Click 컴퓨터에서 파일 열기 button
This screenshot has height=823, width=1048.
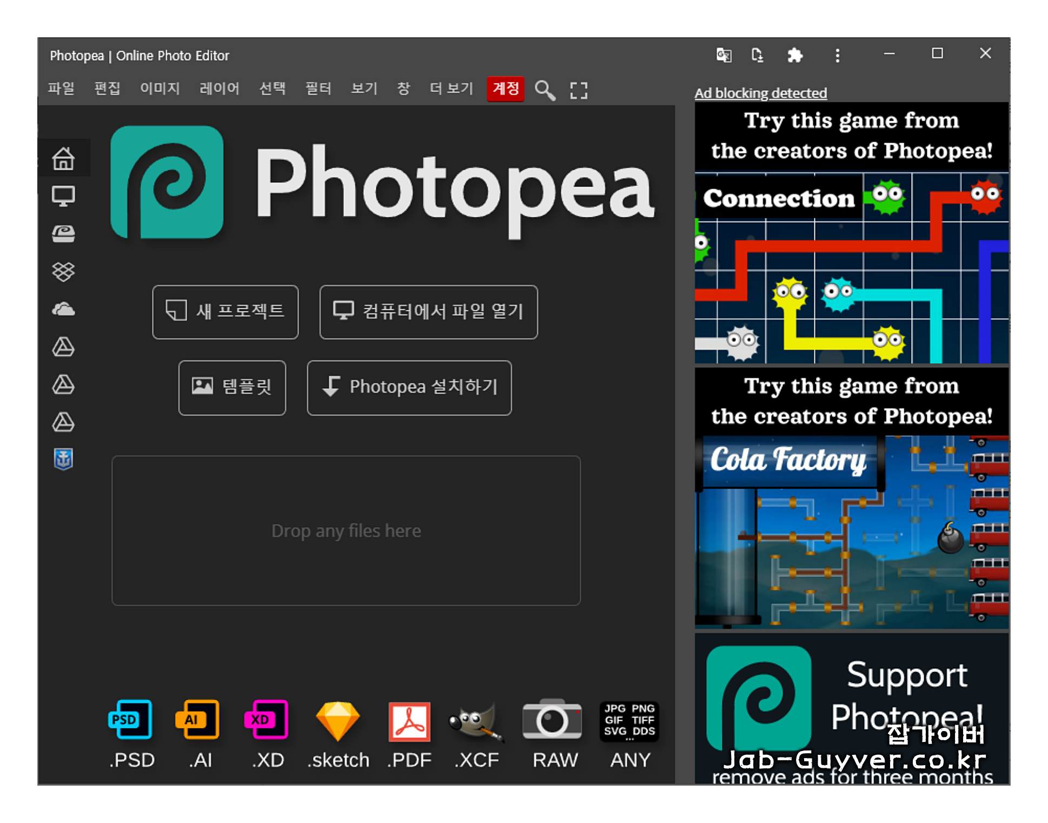(428, 312)
